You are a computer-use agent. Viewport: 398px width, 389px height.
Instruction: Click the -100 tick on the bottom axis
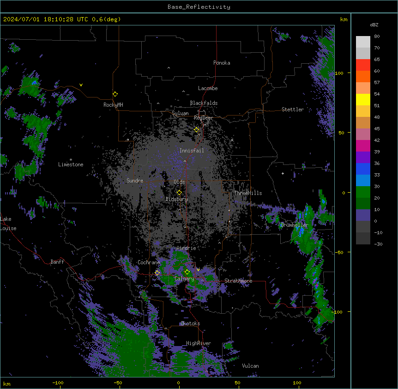coord(58,383)
